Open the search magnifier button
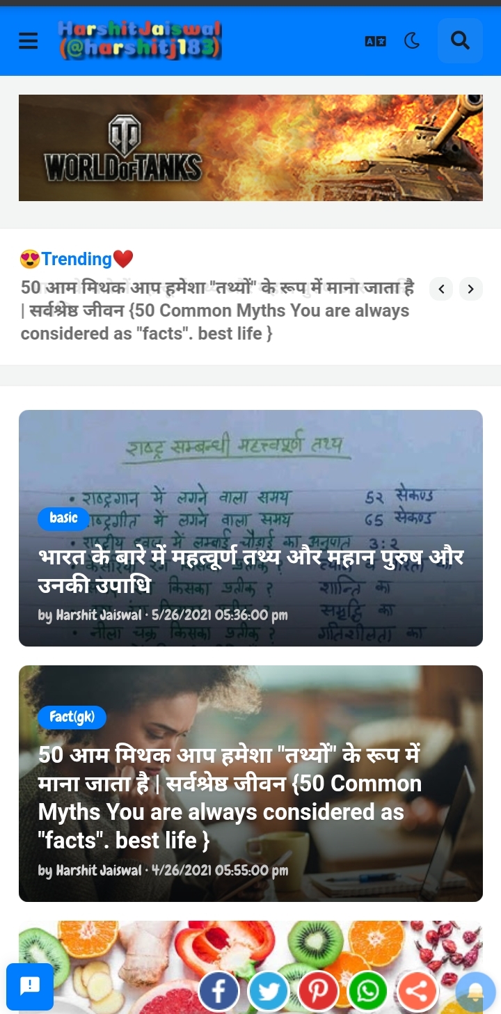 (460, 40)
